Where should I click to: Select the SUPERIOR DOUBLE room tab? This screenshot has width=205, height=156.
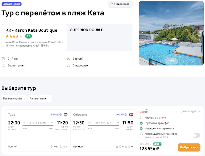pyautogui.click(x=86, y=30)
